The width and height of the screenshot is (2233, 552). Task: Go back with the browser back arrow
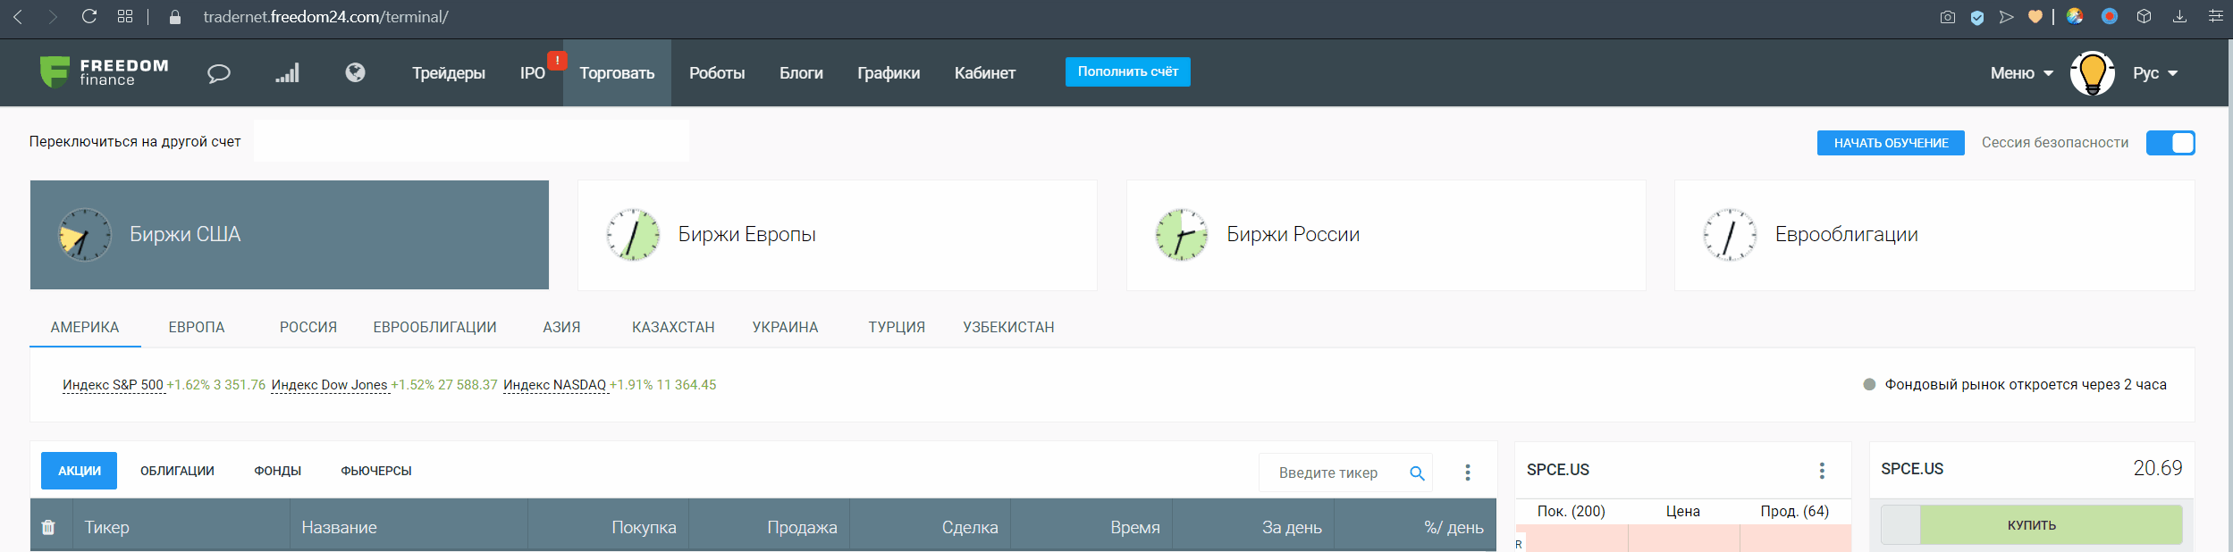tap(18, 17)
